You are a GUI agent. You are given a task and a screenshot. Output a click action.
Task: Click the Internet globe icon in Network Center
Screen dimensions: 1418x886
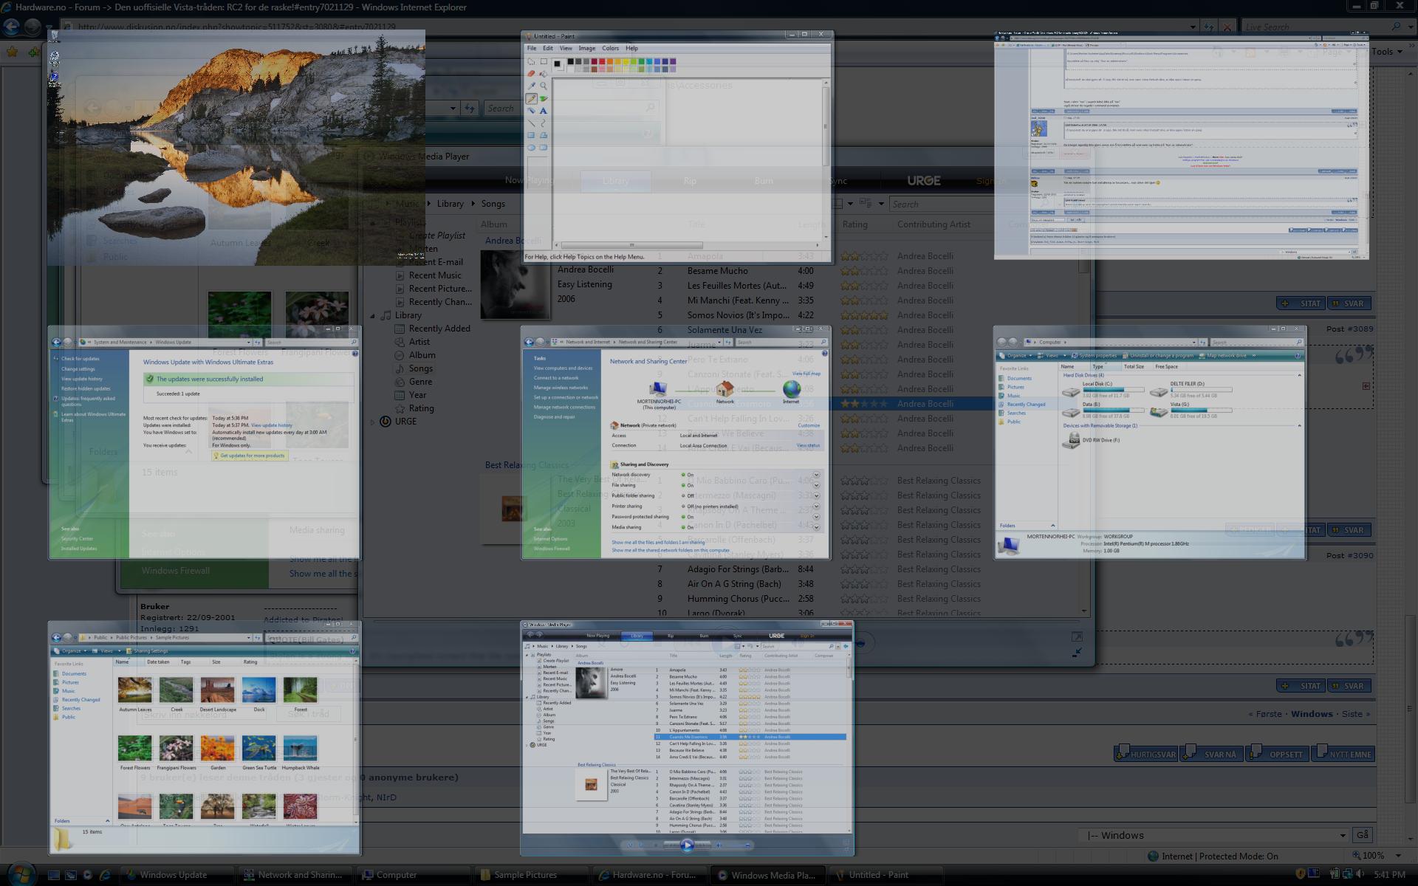tap(792, 388)
